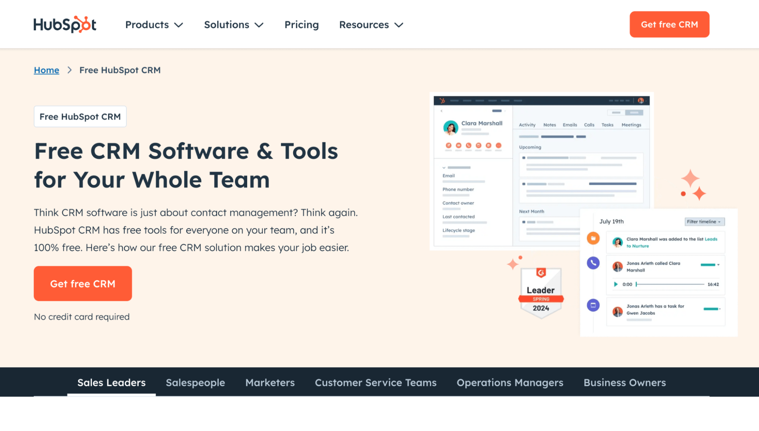Image resolution: width=759 pixels, height=431 pixels.
Task: Open the Solutions dropdown menu
Action: coord(233,24)
